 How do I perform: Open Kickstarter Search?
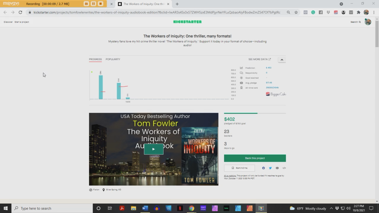(x=356, y=22)
